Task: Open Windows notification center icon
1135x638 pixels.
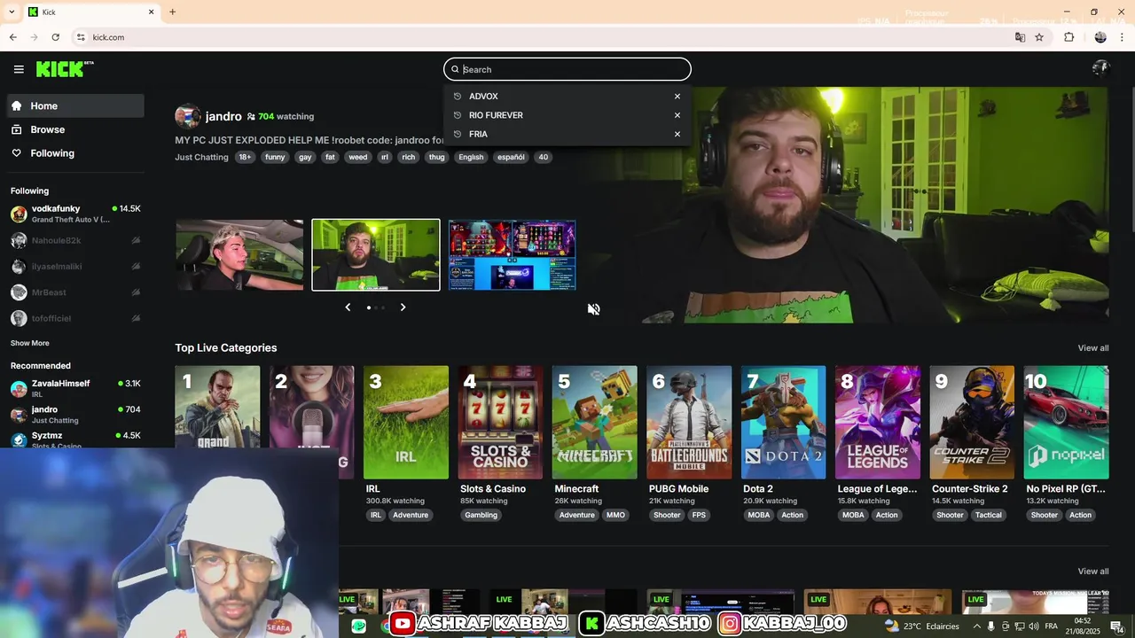Action: coord(1116,626)
